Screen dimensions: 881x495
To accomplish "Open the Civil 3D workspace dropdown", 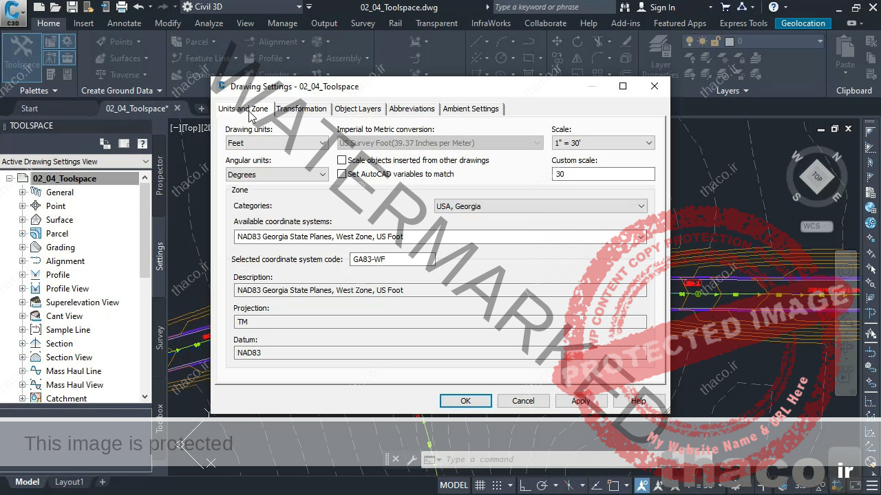I will 242,7.
